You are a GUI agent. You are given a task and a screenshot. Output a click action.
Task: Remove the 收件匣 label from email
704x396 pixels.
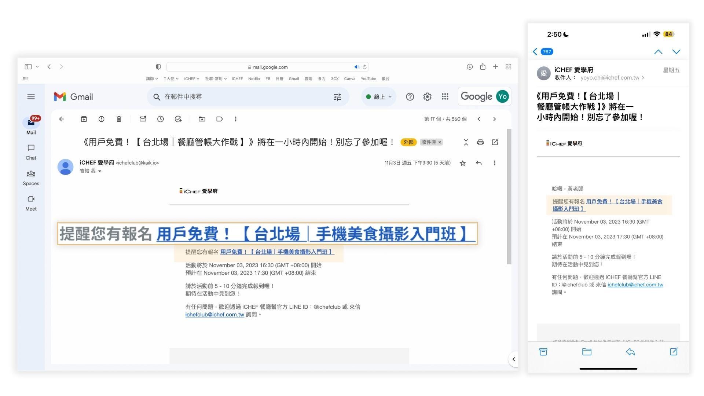(440, 142)
